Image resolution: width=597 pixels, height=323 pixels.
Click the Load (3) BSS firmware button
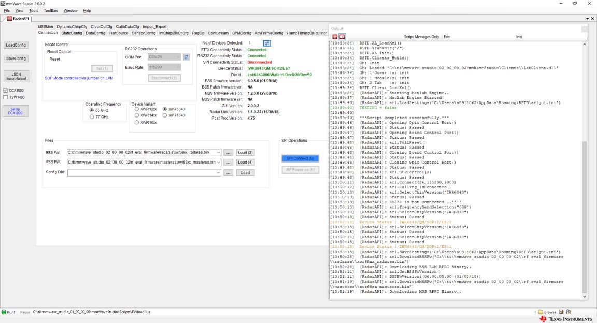point(245,153)
